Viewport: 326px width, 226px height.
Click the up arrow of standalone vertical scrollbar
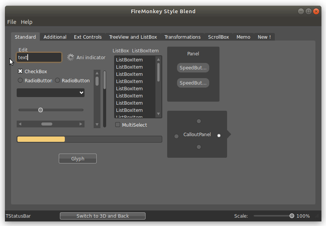(x=97, y=73)
